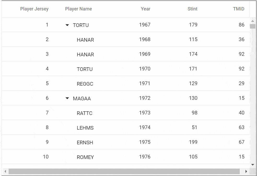Collapse the TORTU tree row
The width and height of the screenshot is (257, 176).
tap(67, 25)
